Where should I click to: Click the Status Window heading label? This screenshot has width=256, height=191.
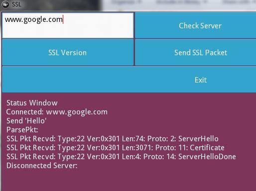tap(32, 103)
